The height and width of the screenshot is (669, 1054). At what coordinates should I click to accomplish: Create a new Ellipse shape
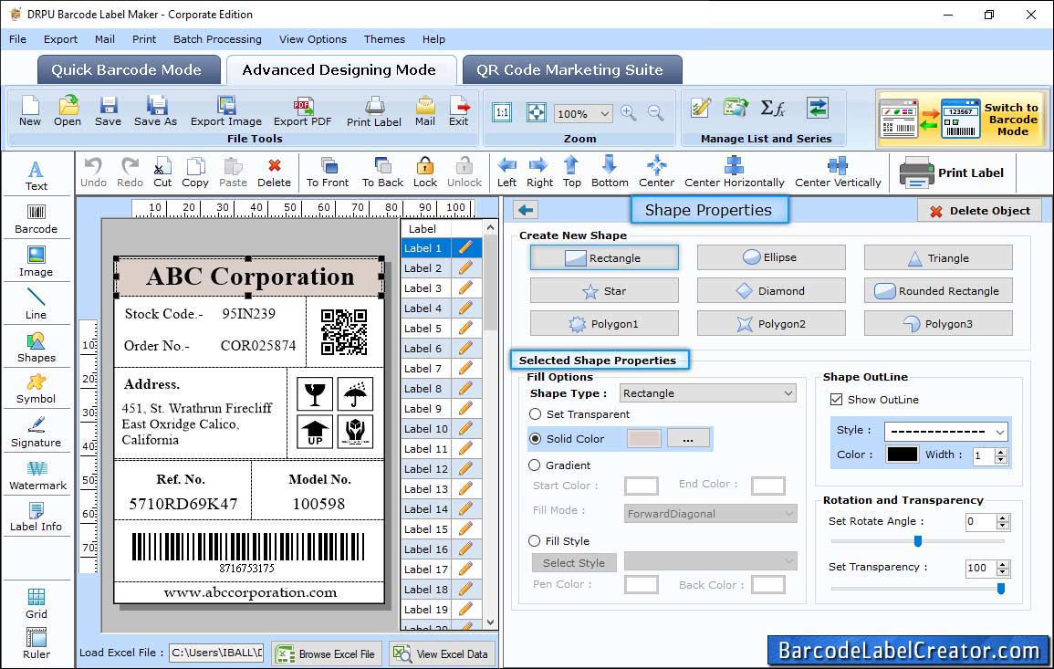(x=771, y=257)
